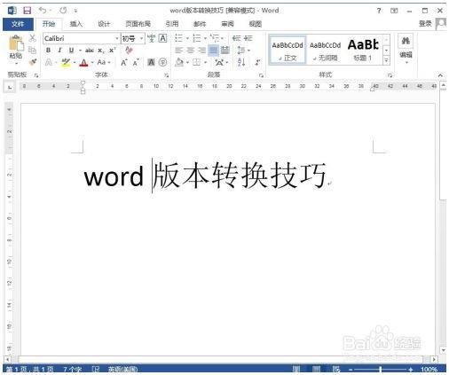Toggle subscript formatting
This screenshot has width=449, height=375.
pyautogui.click(x=101, y=51)
